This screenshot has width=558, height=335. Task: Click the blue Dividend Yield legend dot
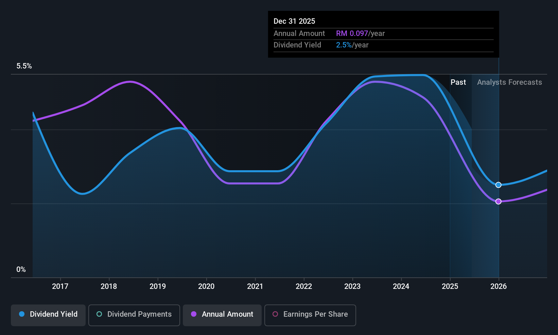(22, 314)
